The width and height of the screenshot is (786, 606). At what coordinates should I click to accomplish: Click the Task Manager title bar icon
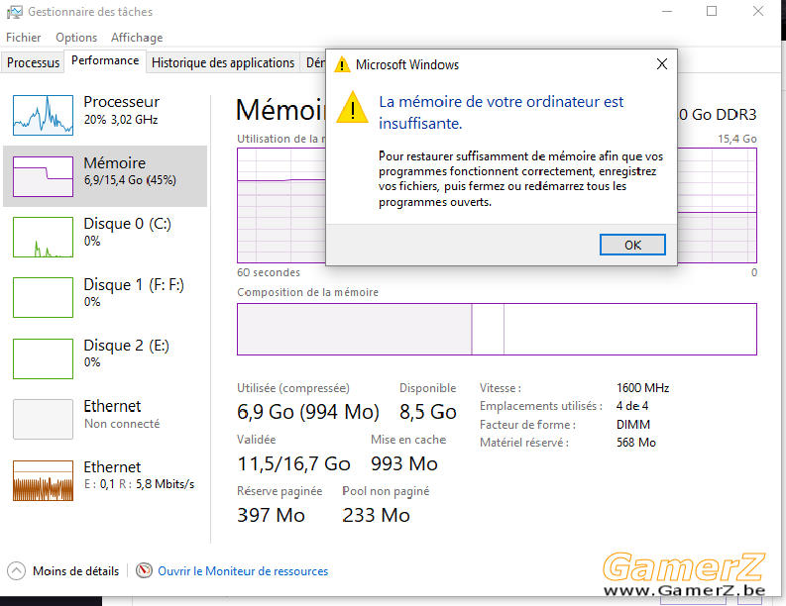[x=14, y=12]
